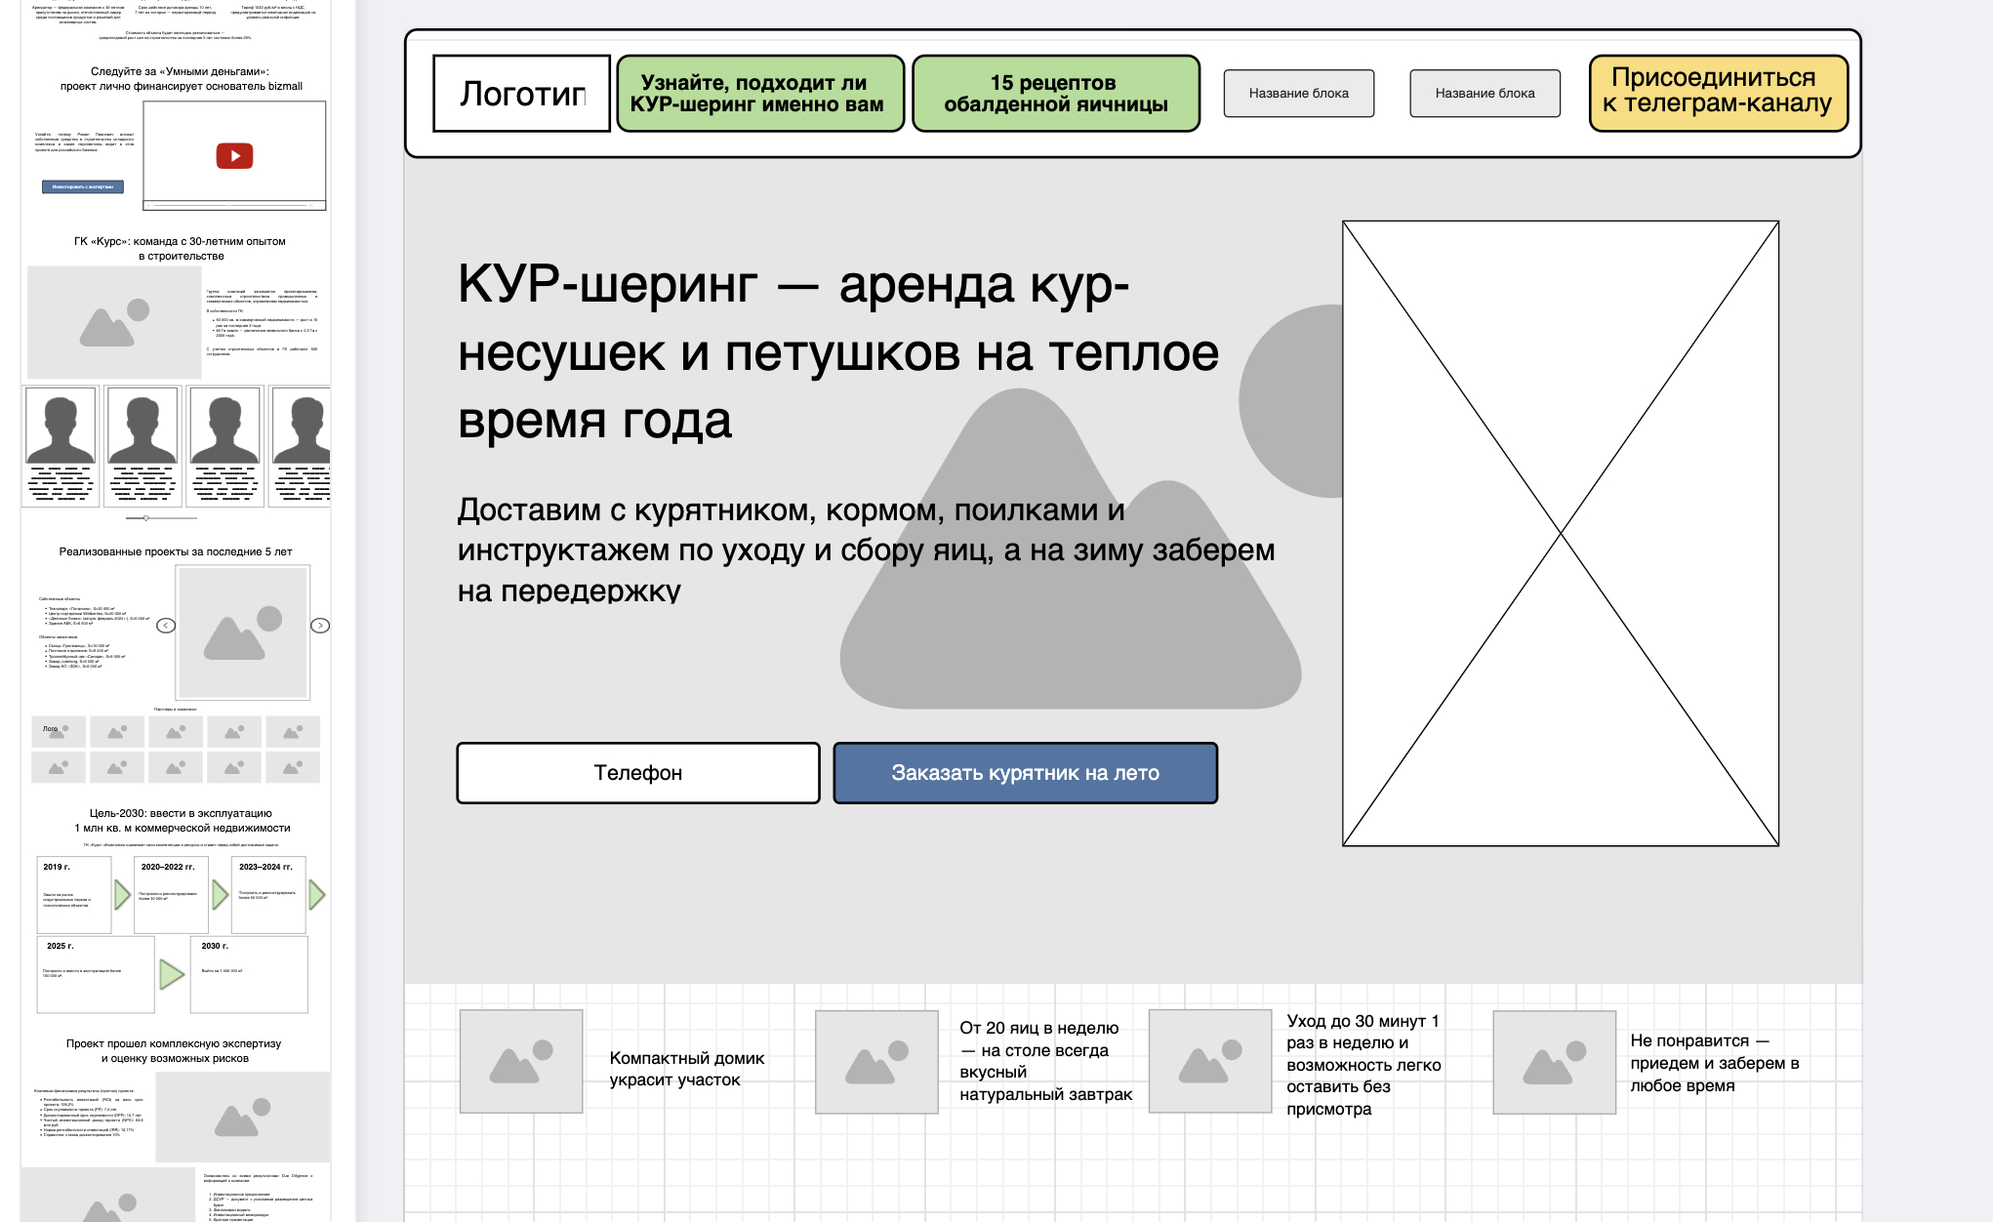The height and width of the screenshot is (1222, 1993).
Task: Click image icon beside 'Уход до 30 минут'
Action: coord(1210,1061)
